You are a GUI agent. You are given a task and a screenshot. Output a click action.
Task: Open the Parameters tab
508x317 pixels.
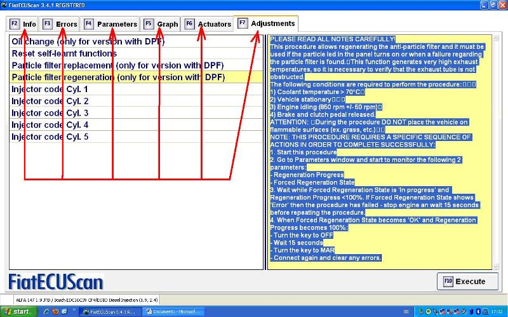click(x=110, y=24)
